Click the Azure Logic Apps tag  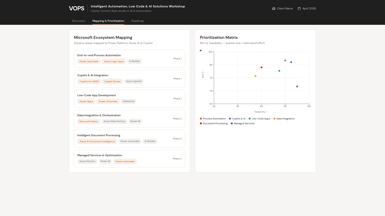point(114,61)
